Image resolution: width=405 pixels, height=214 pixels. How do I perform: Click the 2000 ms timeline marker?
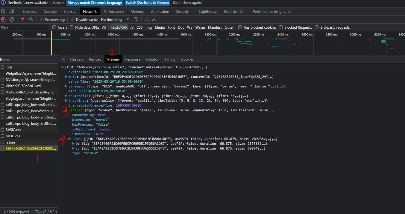click(x=234, y=35)
